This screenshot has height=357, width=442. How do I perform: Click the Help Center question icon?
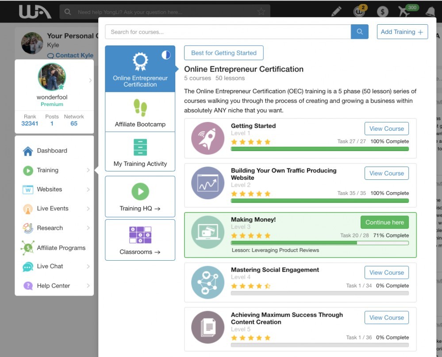[28, 286]
